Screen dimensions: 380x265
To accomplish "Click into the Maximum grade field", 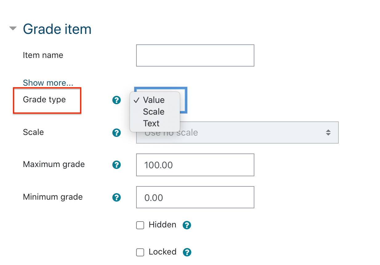I will (x=195, y=165).
